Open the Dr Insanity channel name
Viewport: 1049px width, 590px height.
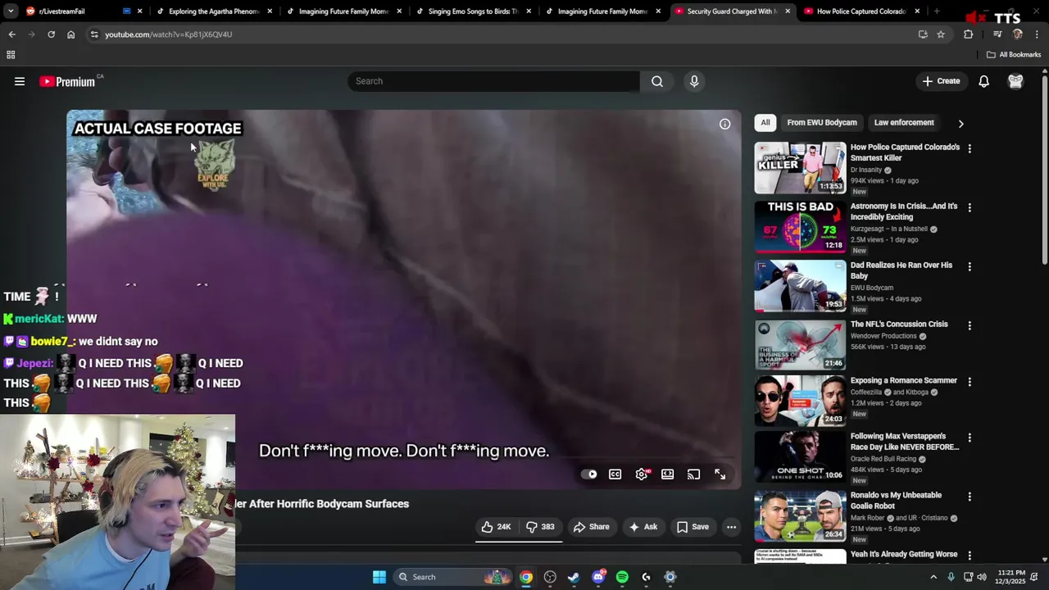(866, 170)
